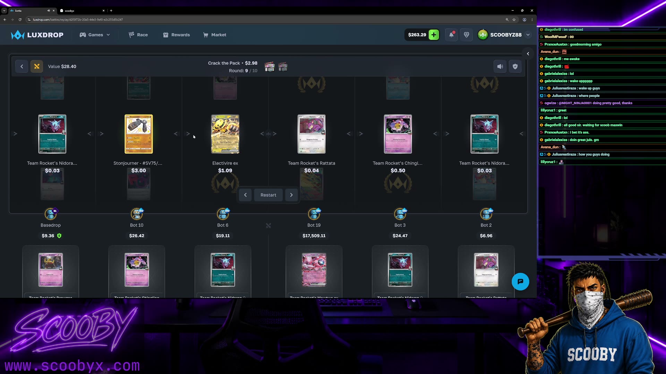Click the second pack icon in header
This screenshot has width=666, height=374.
[283, 66]
